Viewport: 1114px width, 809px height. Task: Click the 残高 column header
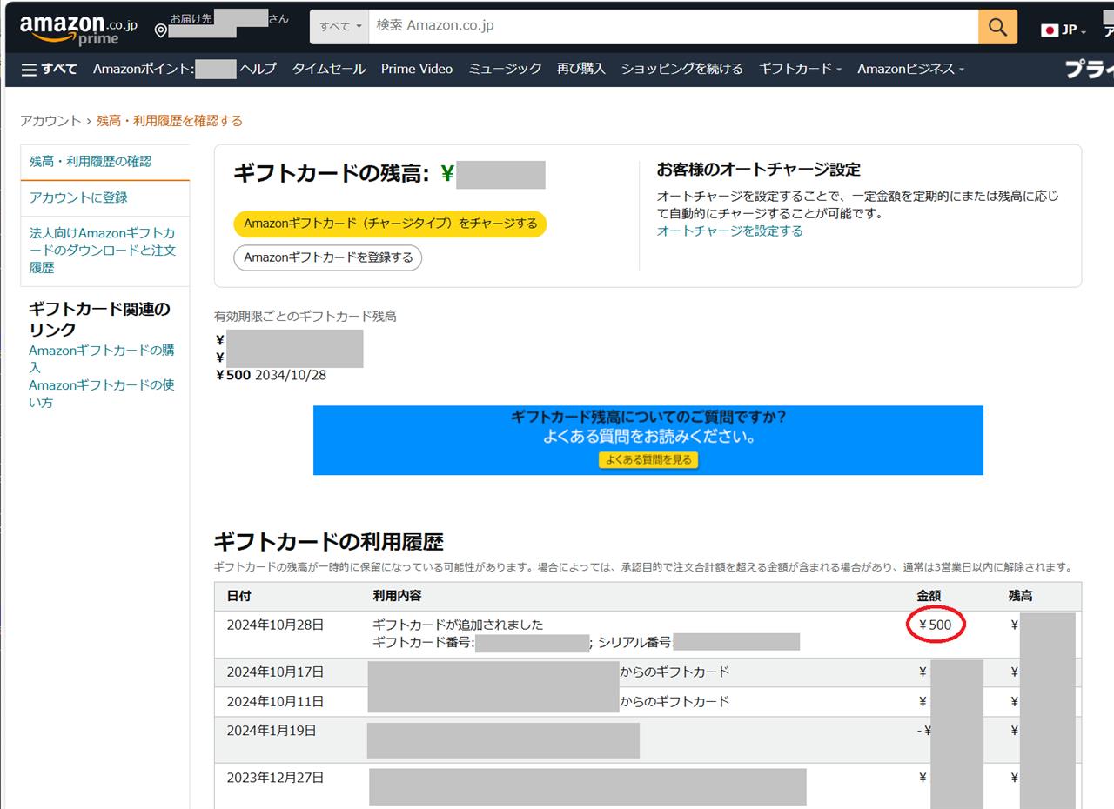point(1021,596)
